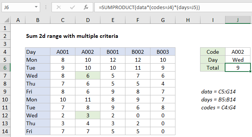This screenshot has height=137, width=252.
Task: Click the 'Day' label in criteria box
Action: (213, 60)
